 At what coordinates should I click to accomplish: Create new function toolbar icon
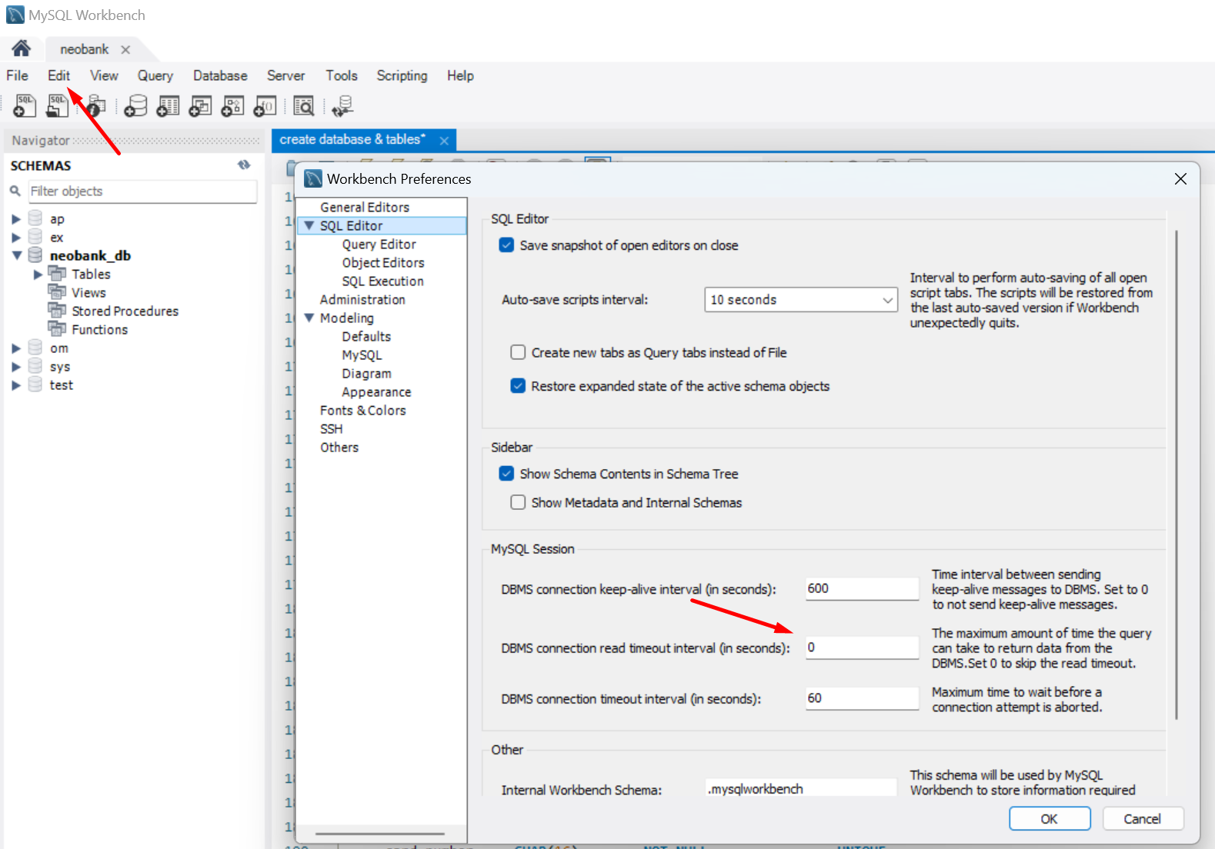[265, 105]
